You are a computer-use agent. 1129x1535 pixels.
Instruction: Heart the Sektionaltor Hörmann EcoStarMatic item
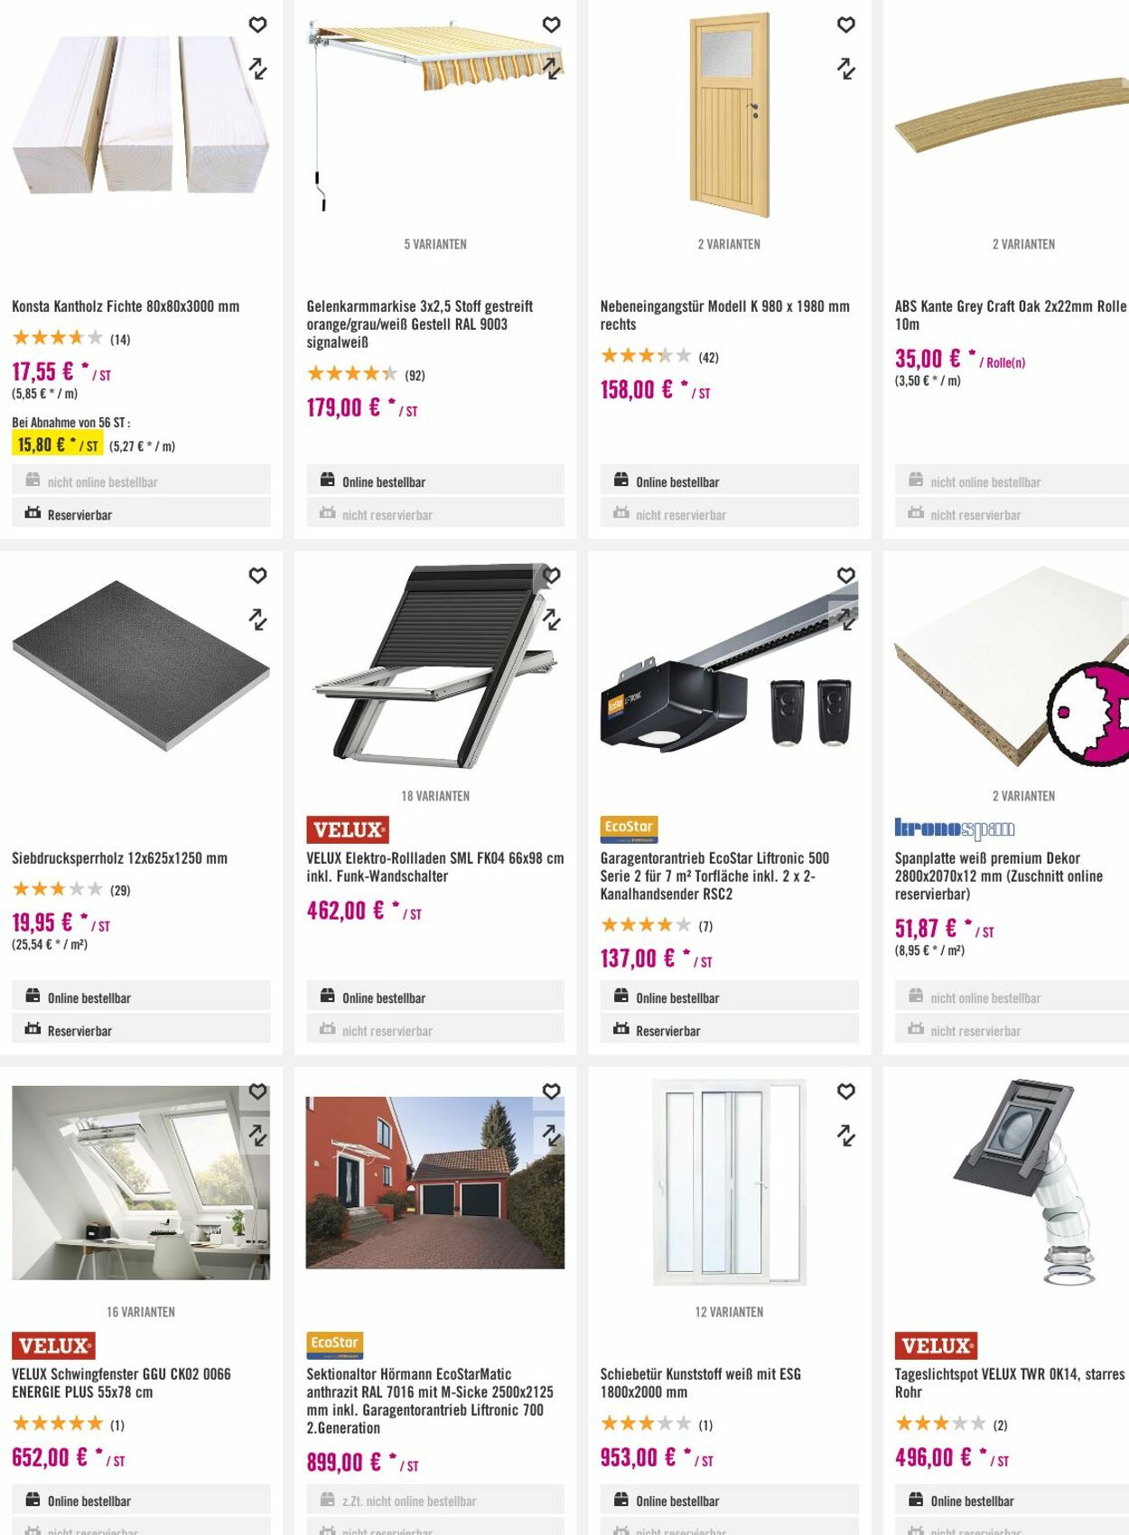point(552,1091)
